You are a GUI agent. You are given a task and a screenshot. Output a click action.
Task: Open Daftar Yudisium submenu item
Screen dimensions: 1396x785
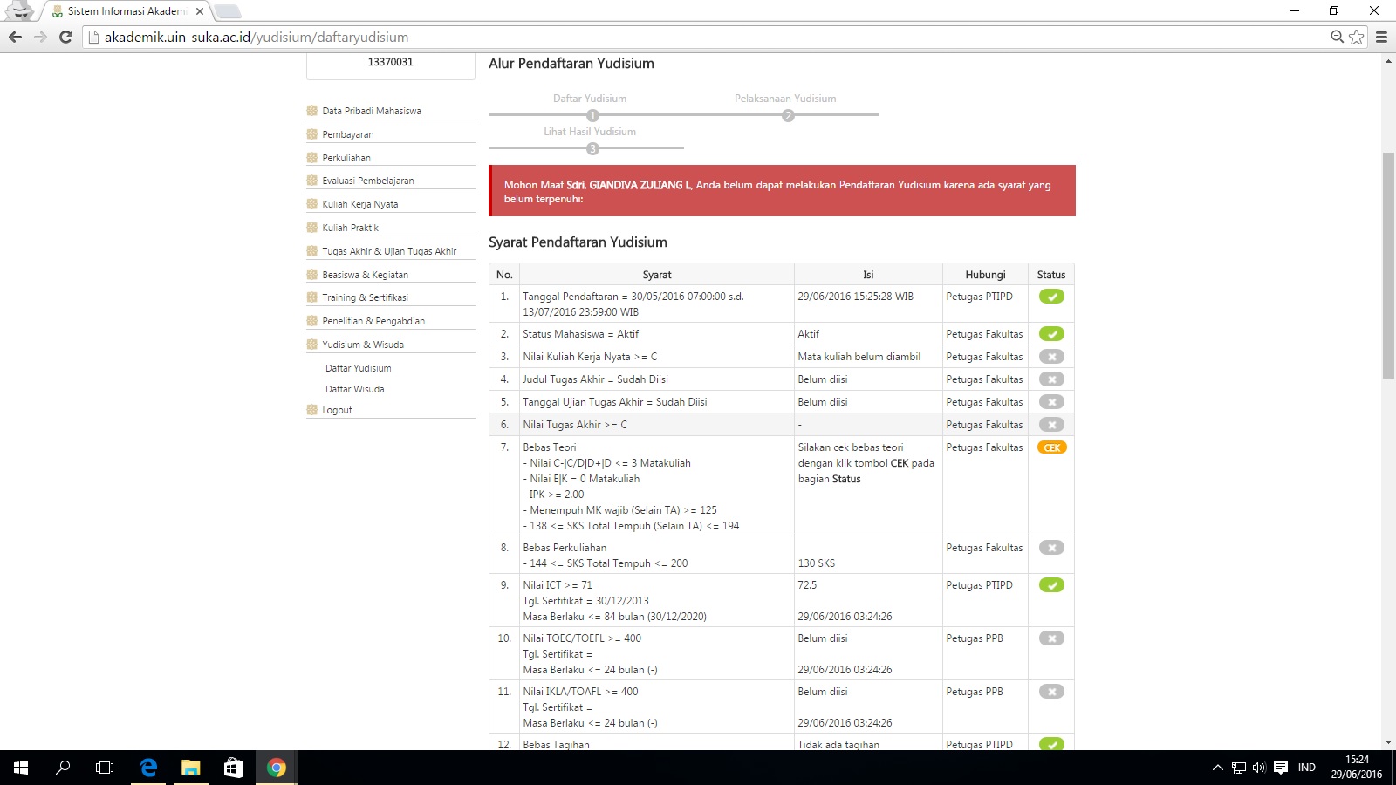358,368
